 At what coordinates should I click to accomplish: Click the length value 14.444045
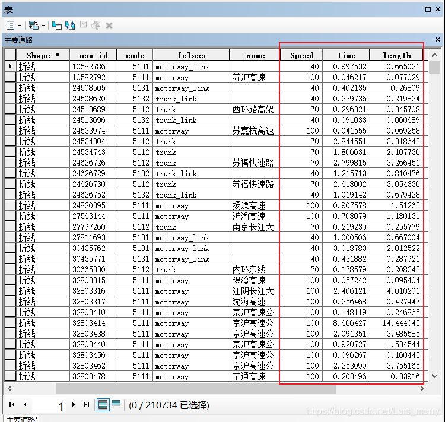point(396,323)
